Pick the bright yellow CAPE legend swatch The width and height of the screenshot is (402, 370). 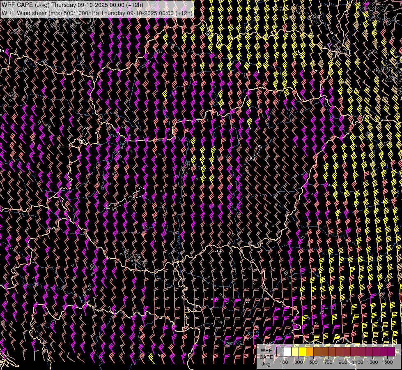point(302,352)
